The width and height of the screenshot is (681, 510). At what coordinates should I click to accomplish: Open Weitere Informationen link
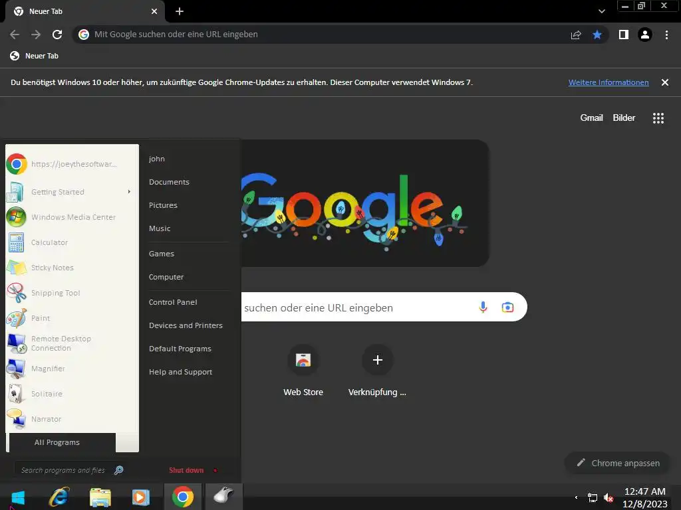tap(609, 82)
